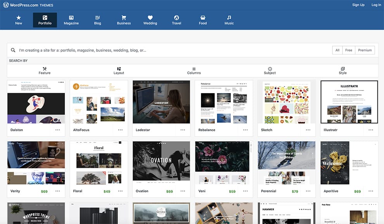Click the WordPress.com logo icon
Viewport: 384px width, 224px height.
(x=6, y=5)
